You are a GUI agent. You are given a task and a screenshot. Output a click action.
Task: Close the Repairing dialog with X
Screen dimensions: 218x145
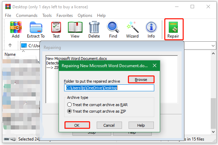click(x=155, y=65)
